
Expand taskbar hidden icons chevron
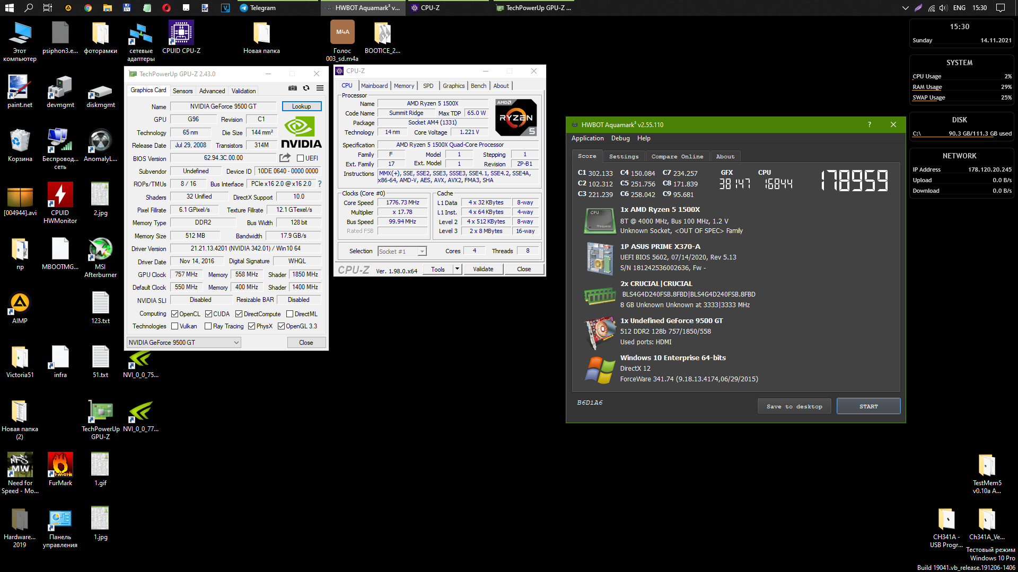(x=905, y=7)
